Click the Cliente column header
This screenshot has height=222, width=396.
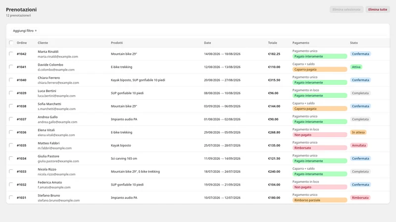tap(43, 43)
